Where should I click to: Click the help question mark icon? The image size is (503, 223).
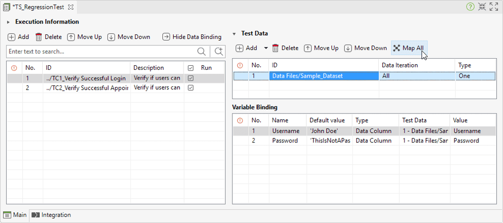point(471,7)
